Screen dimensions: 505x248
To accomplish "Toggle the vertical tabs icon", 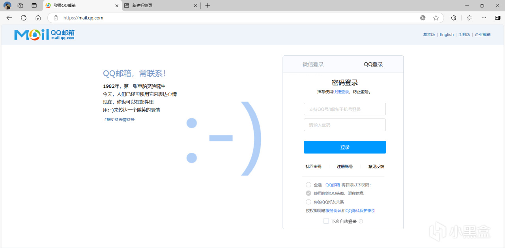I will click(x=34, y=6).
